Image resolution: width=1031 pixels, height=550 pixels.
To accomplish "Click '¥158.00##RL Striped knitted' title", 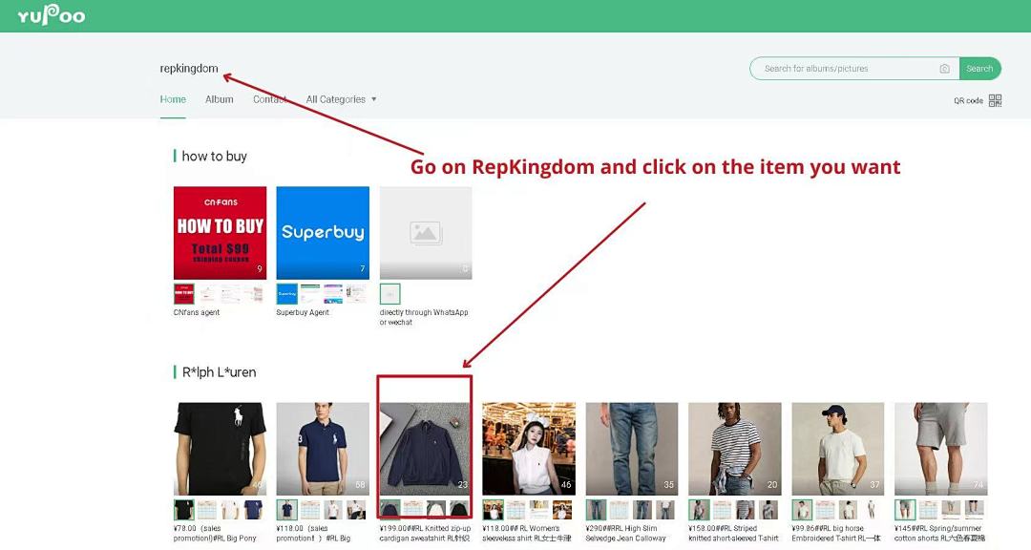I will [x=734, y=533].
